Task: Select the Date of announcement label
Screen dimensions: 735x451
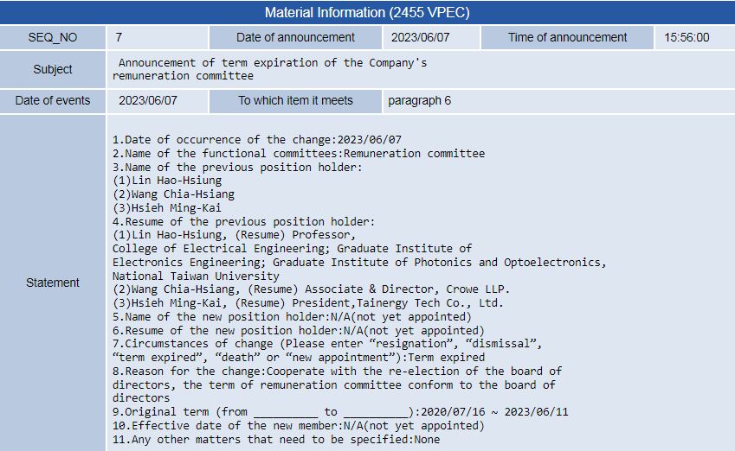Action: coord(295,37)
